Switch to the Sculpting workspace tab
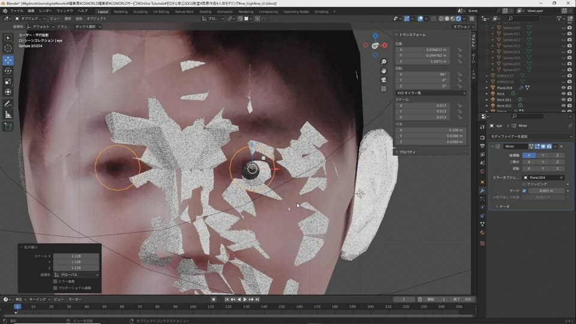This screenshot has height=324, width=576. click(140, 11)
